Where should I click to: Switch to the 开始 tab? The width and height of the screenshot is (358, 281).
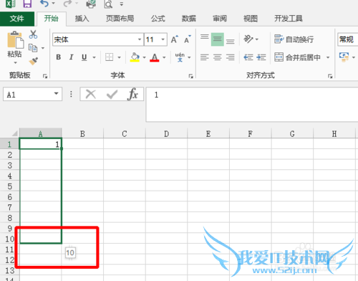tap(52, 19)
